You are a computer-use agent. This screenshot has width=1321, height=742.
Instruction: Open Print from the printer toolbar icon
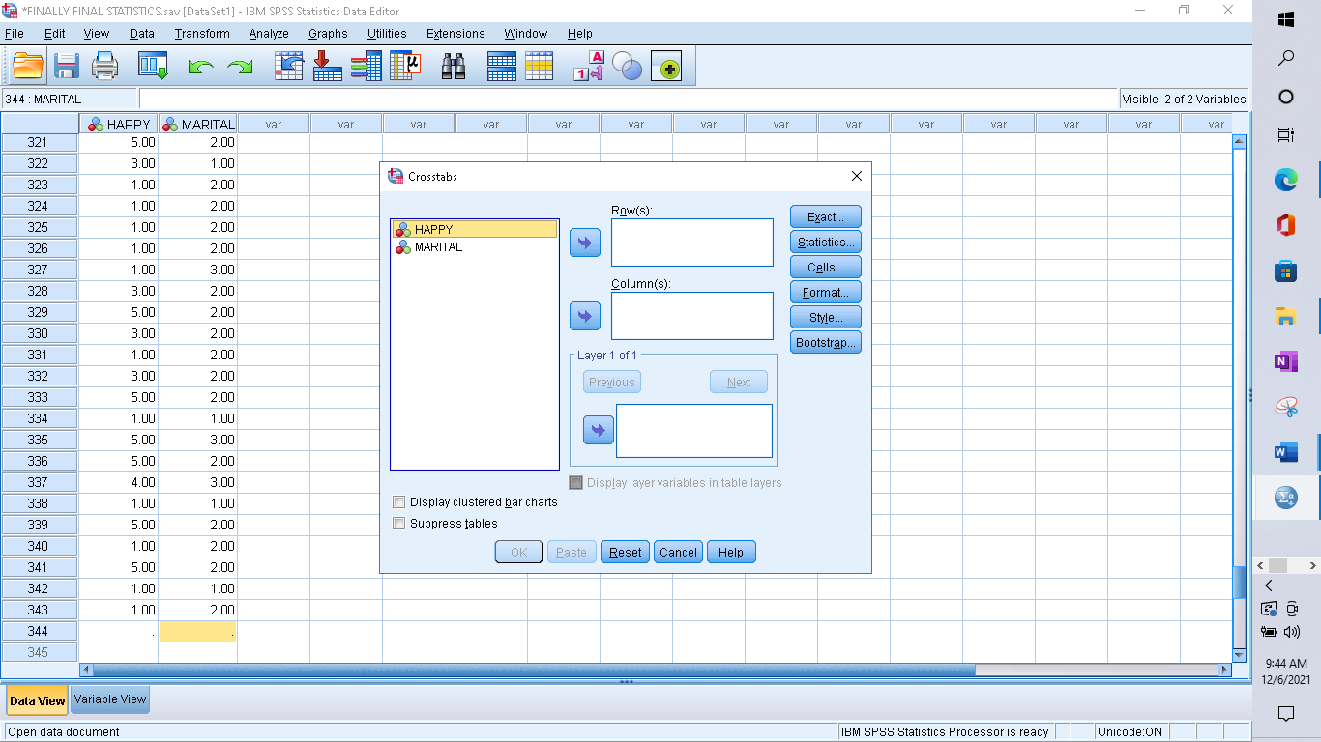coord(103,67)
